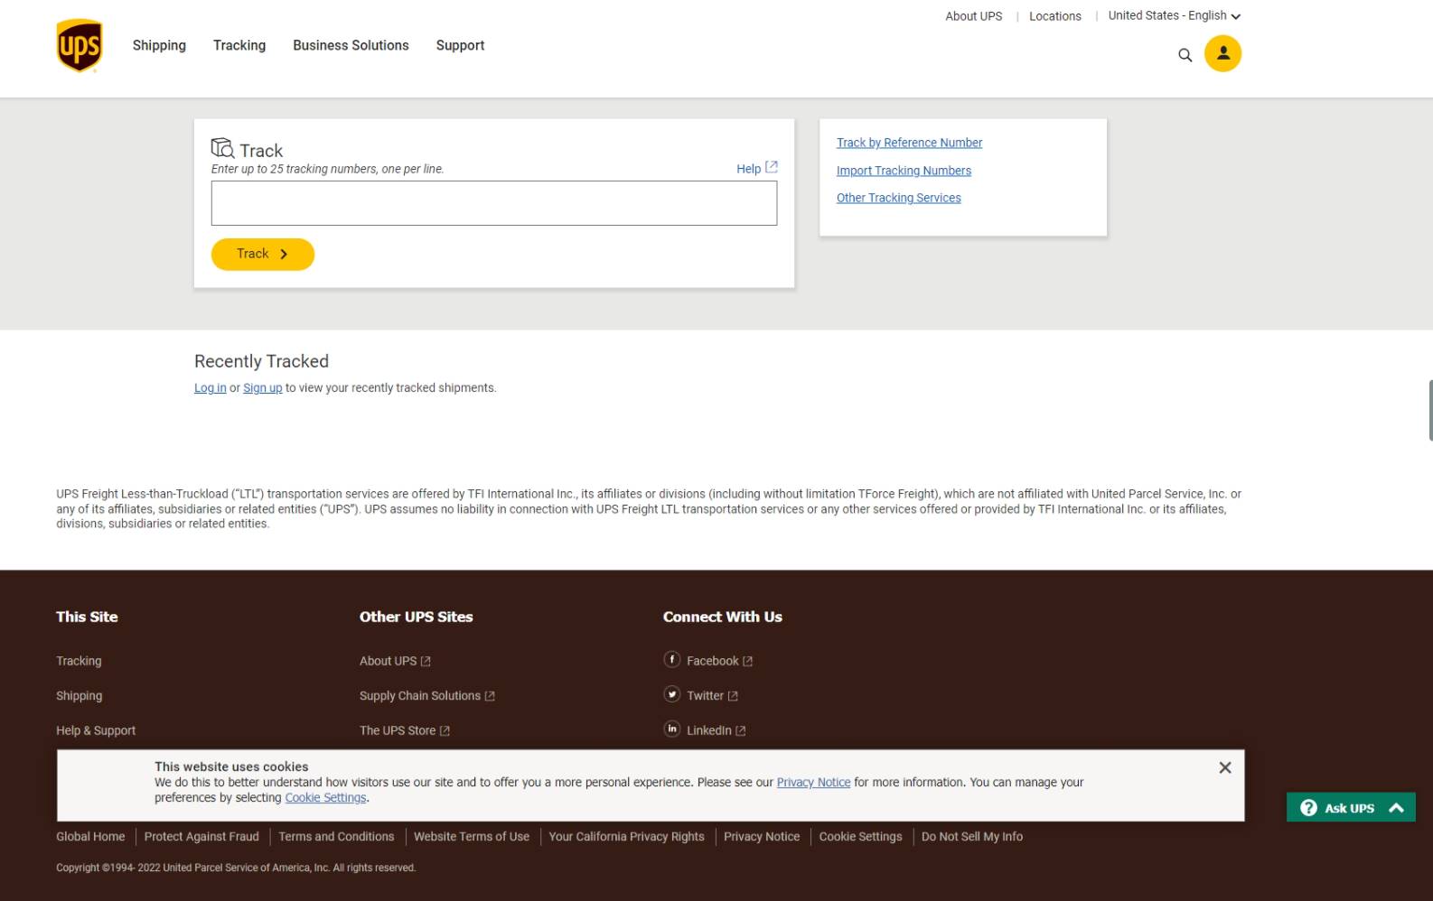
Task: Open the Help link above tracking box
Action: click(x=748, y=169)
